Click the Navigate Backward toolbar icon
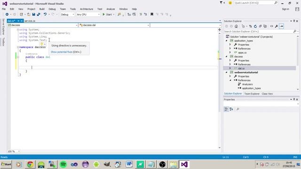Image resolution: width=301 pixels, height=169 pixels. (7, 15)
